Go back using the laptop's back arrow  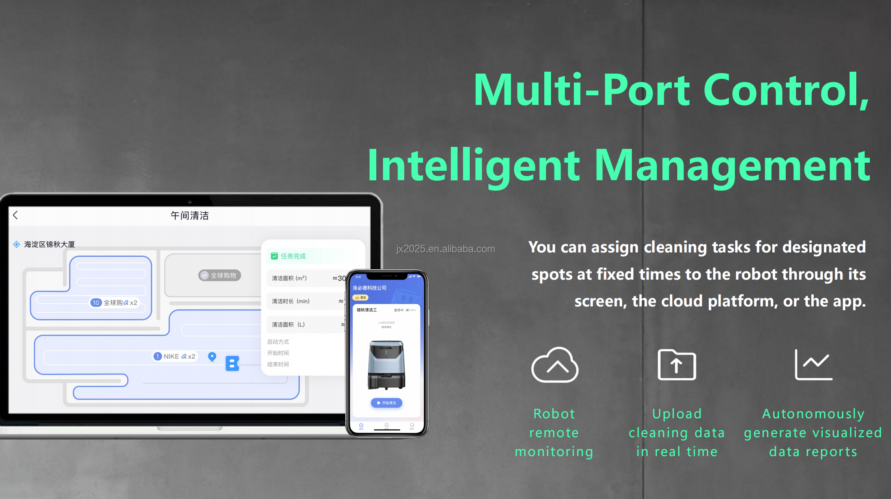[15, 215]
